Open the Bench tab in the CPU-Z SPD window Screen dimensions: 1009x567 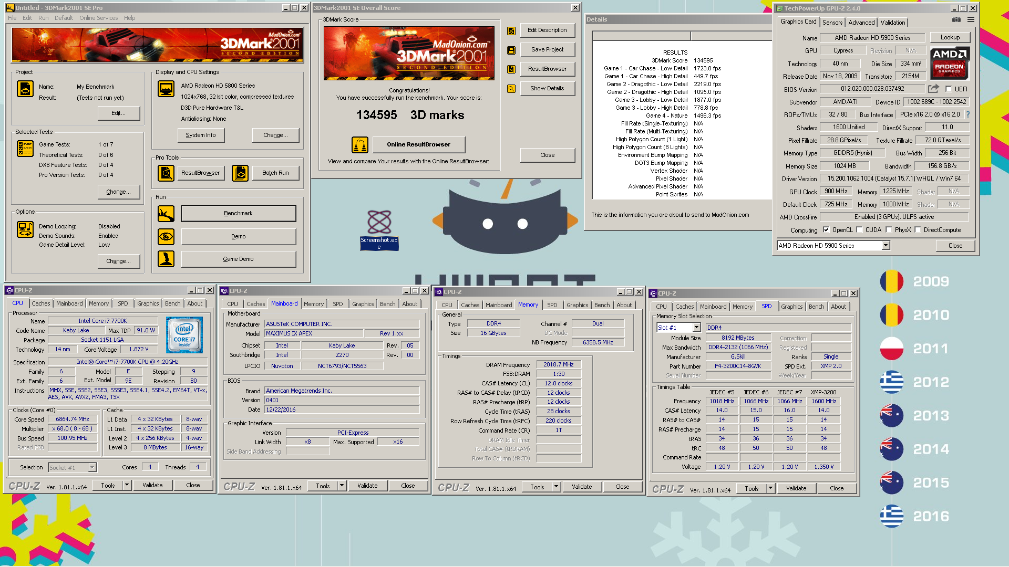[816, 307]
